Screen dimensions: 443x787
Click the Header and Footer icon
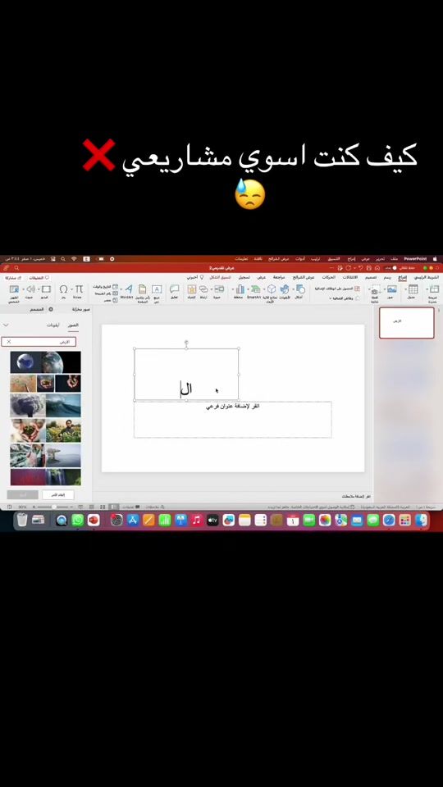point(143,289)
